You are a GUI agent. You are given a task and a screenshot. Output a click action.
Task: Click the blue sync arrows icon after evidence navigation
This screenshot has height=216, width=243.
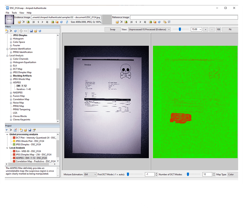pos(67,22)
